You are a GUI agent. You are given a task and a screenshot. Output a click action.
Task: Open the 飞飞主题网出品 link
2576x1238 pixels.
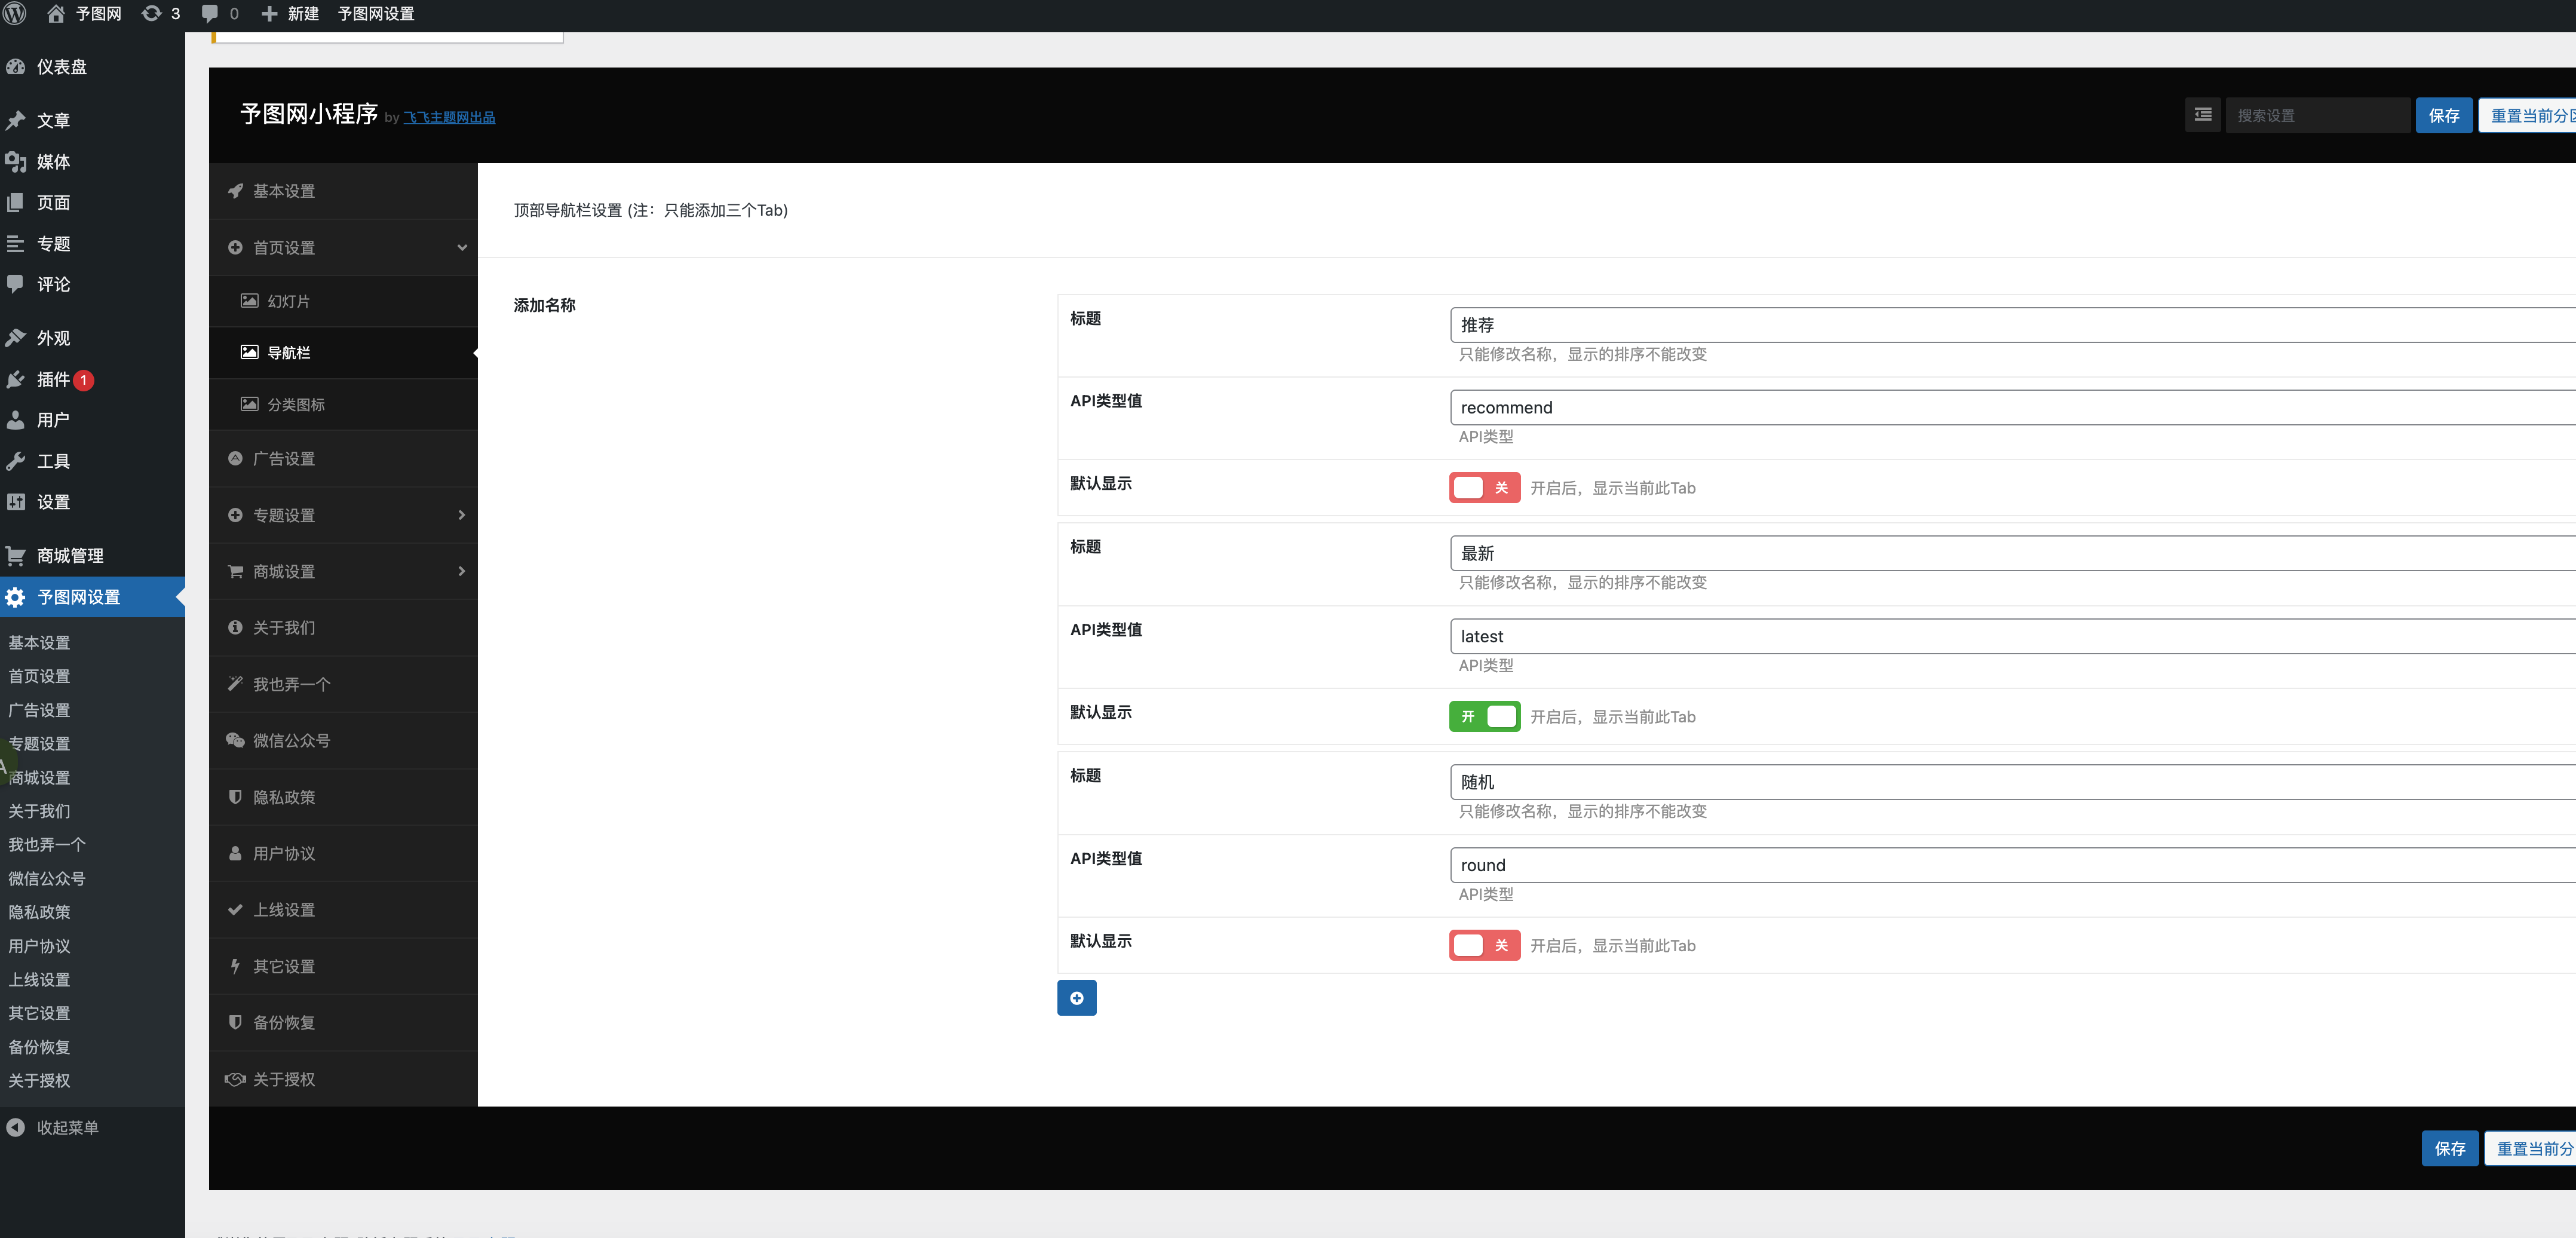pyautogui.click(x=449, y=117)
